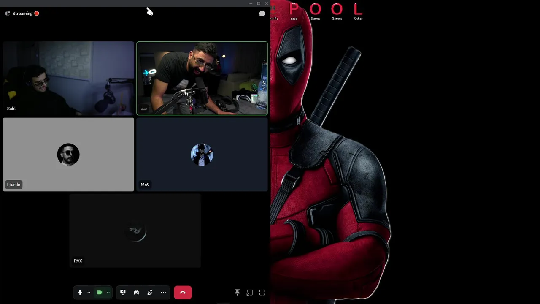The image size is (540, 304).
Task: Open the Games desktop folder
Action: click(337, 12)
